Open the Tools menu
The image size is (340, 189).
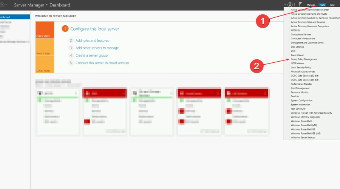tap(322, 5)
